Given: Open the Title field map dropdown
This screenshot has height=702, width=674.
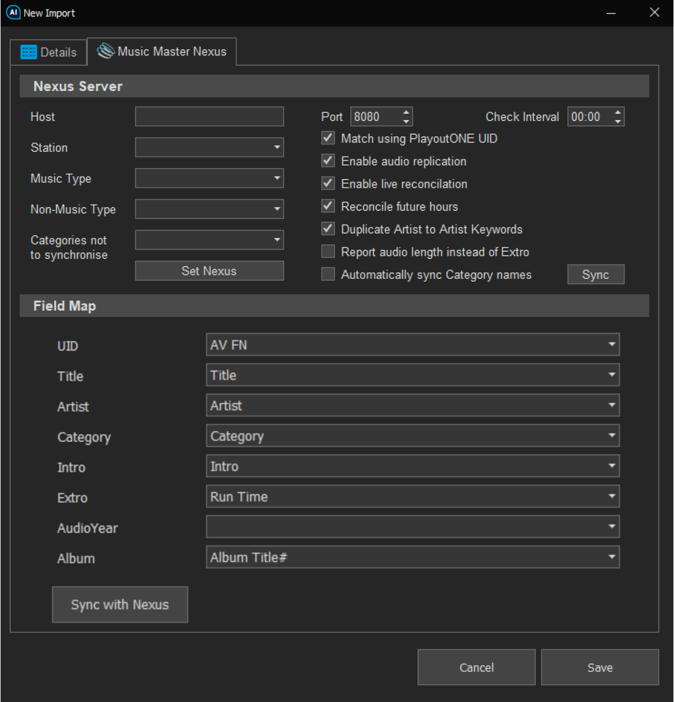Looking at the screenshot, I should [413, 375].
